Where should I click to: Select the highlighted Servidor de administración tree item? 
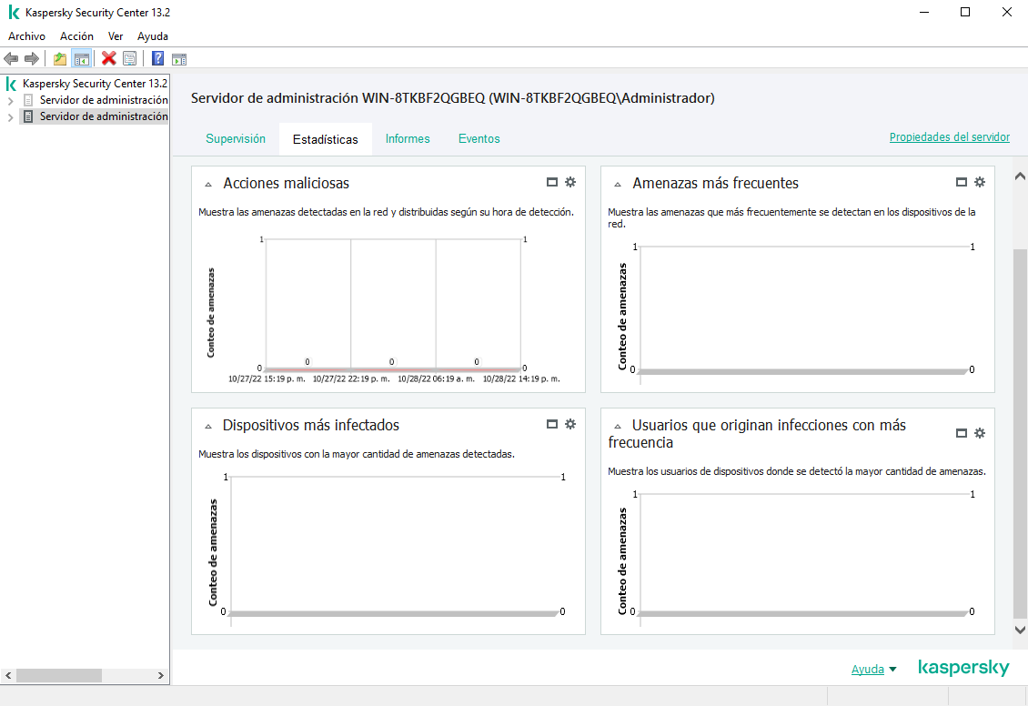(x=104, y=116)
